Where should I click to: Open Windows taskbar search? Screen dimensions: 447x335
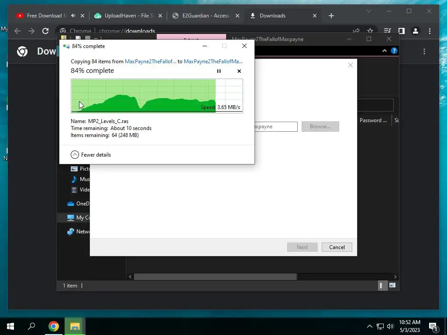(x=31, y=326)
